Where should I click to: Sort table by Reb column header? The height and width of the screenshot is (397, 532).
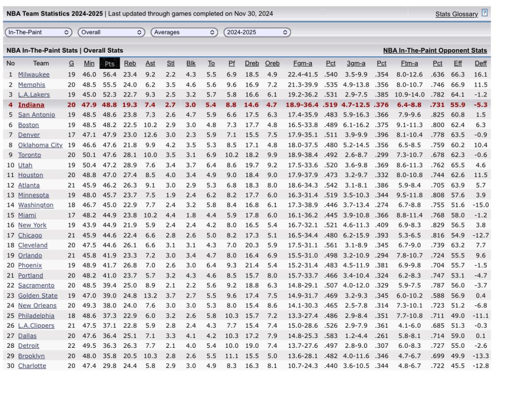(130, 63)
